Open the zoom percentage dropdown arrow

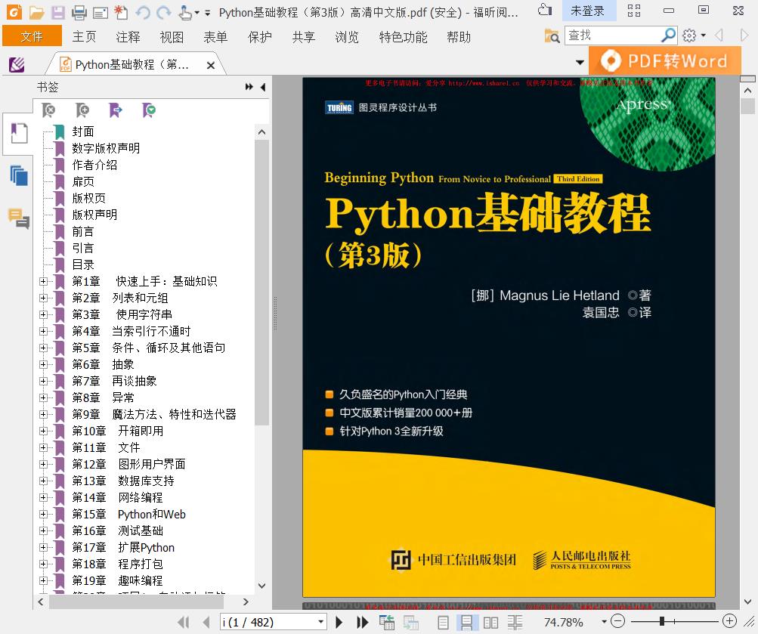point(604,622)
